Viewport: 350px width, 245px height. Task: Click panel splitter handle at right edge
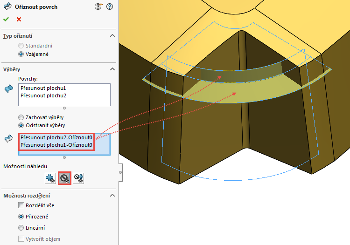[x=120, y=172]
